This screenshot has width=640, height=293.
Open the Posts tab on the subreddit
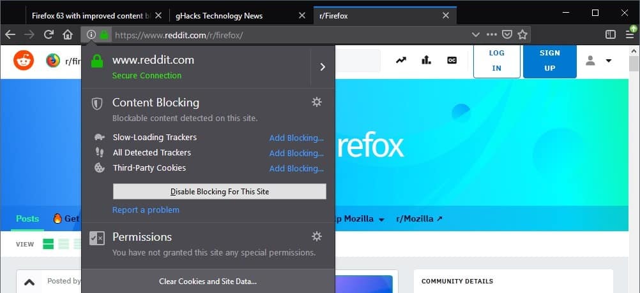click(x=27, y=218)
